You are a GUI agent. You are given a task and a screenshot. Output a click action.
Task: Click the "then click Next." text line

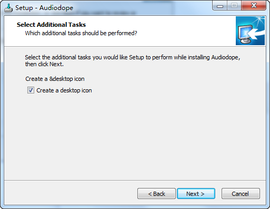point(44,64)
